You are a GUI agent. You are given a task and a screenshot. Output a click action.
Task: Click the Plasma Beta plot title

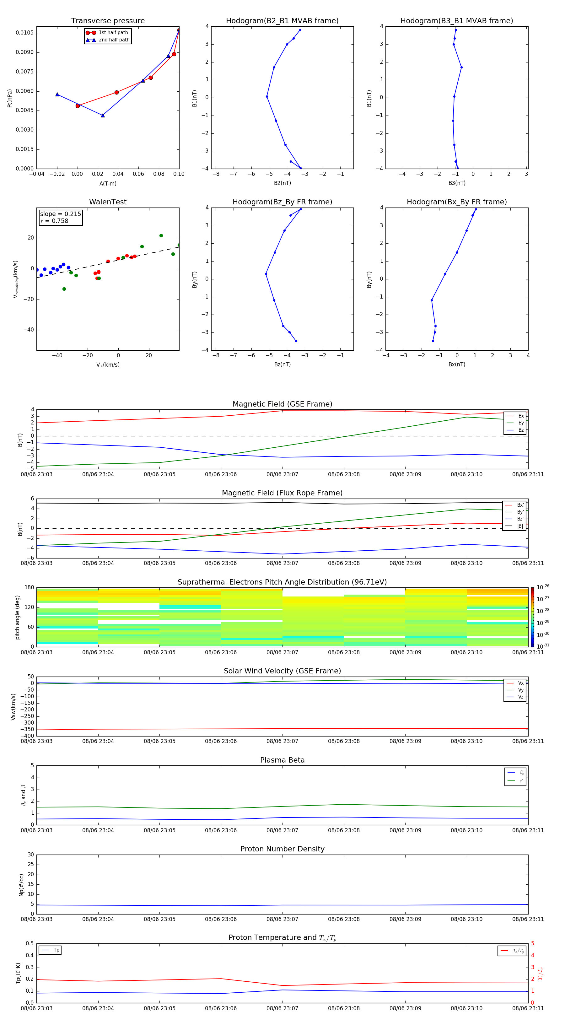tap(282, 760)
